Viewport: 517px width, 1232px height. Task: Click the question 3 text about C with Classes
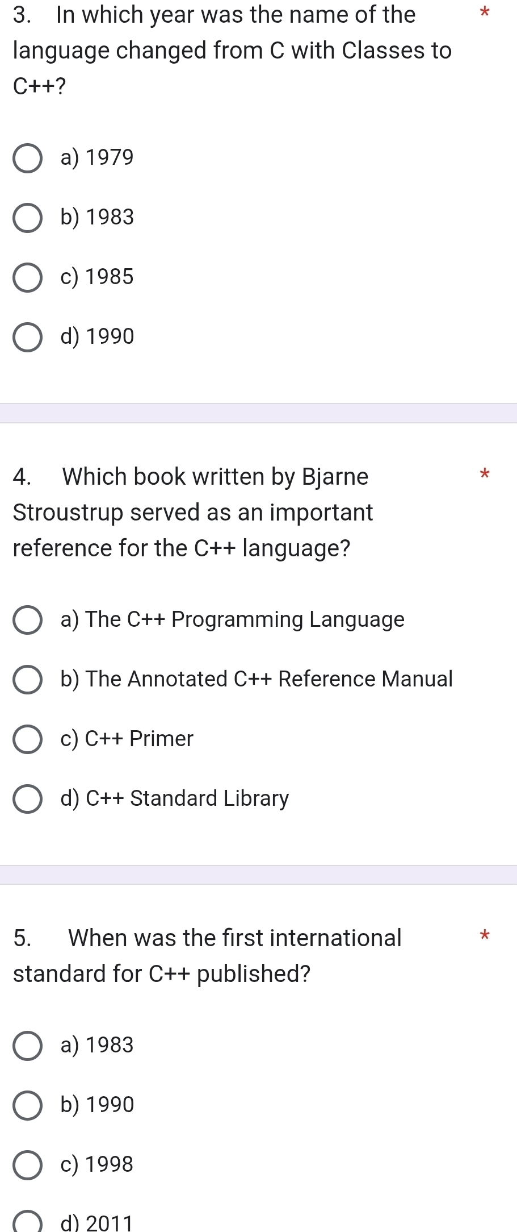[x=232, y=51]
